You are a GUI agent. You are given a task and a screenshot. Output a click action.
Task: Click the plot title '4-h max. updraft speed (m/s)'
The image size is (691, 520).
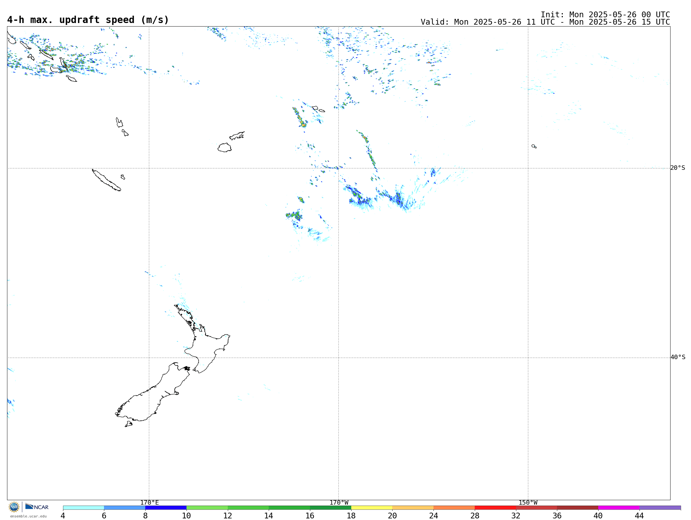88,20
